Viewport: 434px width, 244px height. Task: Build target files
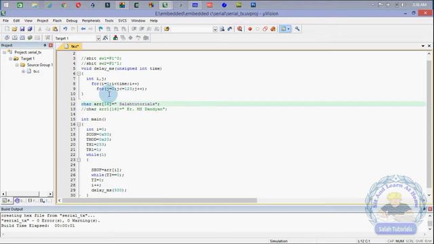15,38
